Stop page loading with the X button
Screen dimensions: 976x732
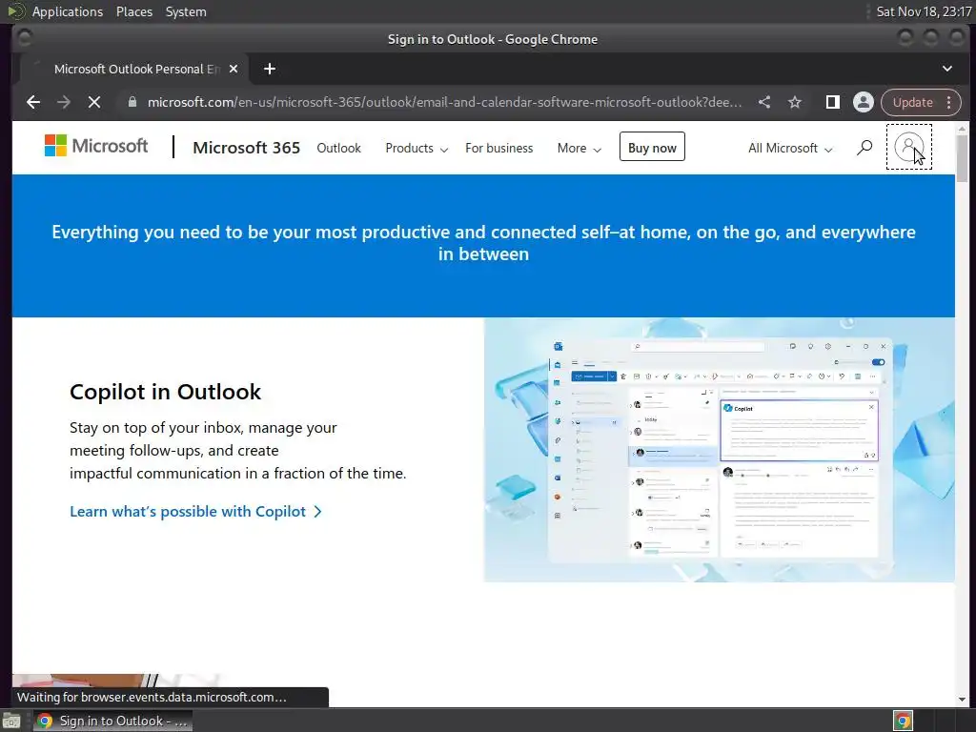[x=94, y=102]
